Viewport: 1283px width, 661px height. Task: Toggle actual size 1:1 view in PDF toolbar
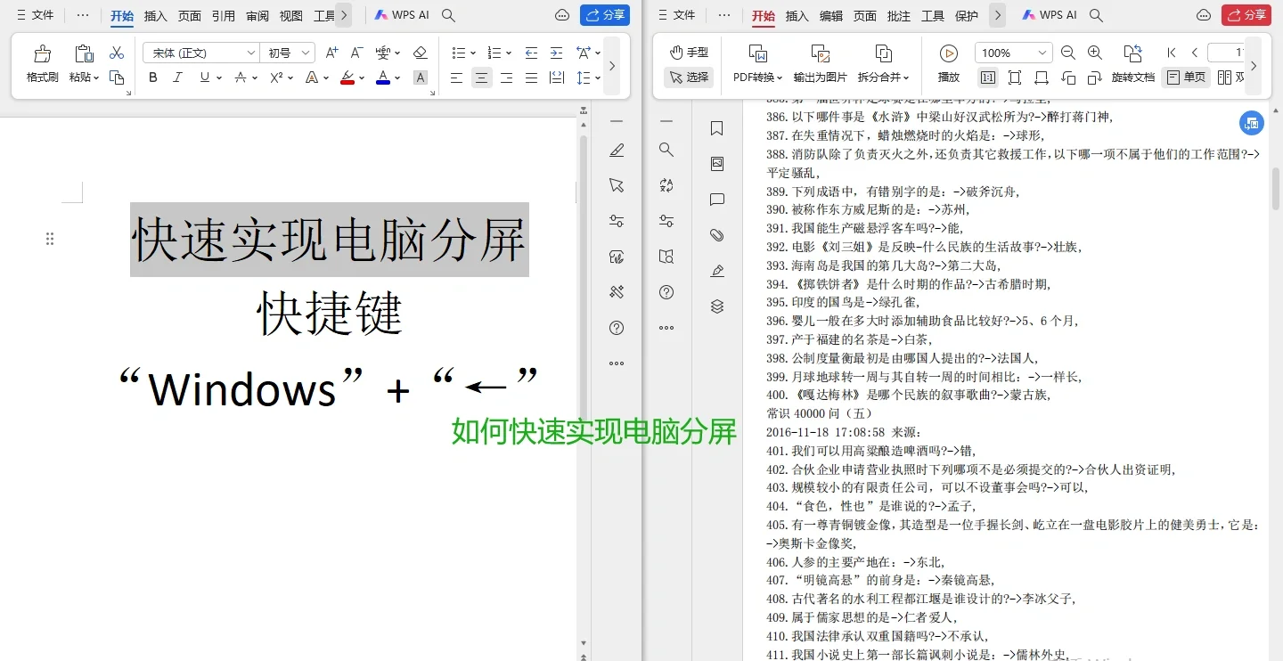[x=988, y=78]
